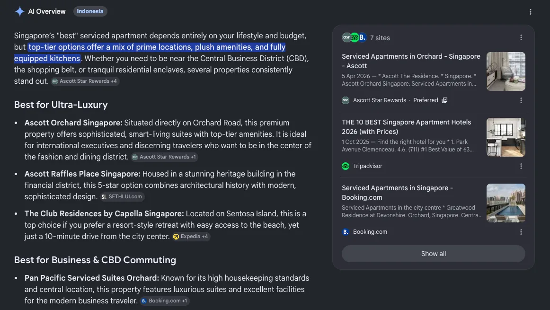This screenshot has width=550, height=310.
Task: Open the Ascott Star Rewards +1 citation chip
Action: 165,157
